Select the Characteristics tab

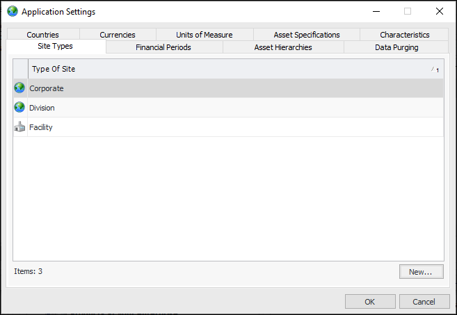pyautogui.click(x=405, y=35)
